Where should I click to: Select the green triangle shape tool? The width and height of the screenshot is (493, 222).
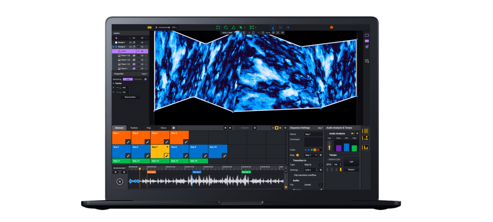pyautogui.click(x=233, y=28)
